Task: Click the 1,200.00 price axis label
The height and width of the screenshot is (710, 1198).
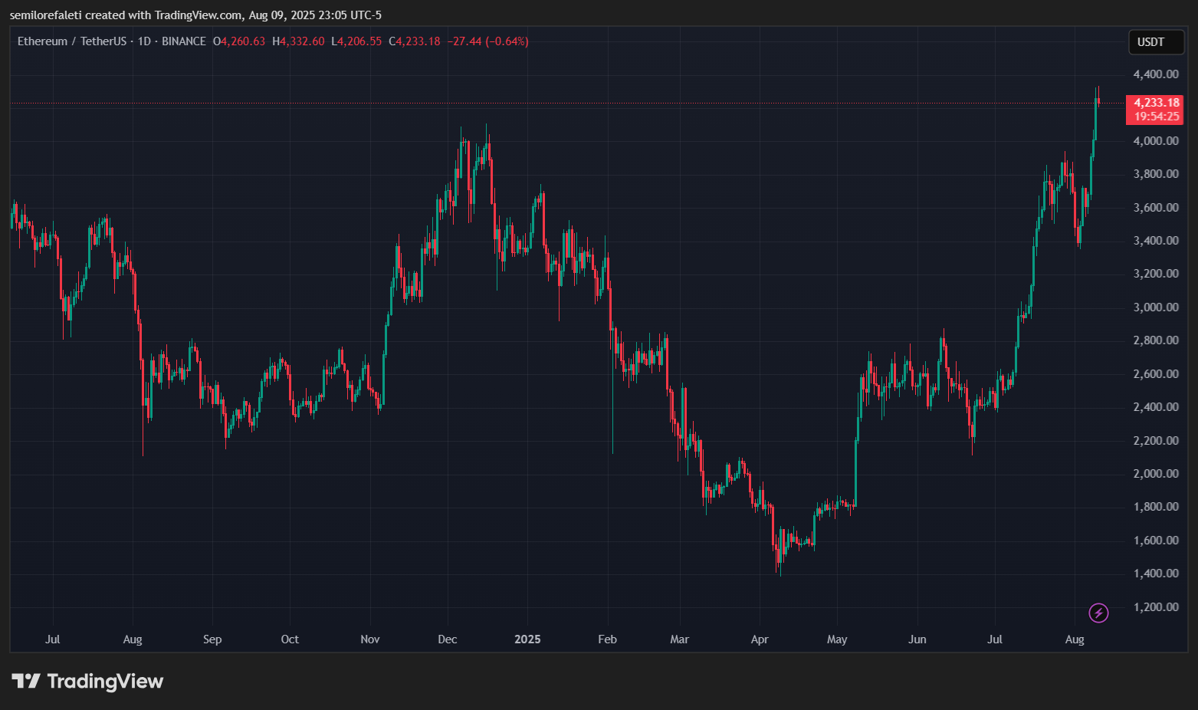Action: pyautogui.click(x=1156, y=607)
